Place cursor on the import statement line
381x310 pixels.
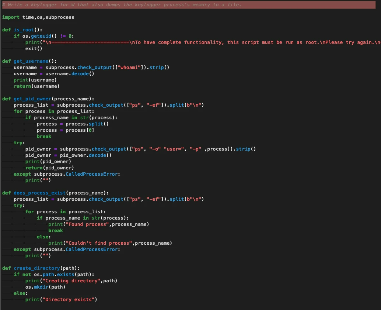tap(38, 17)
